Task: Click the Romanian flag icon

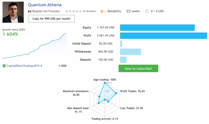Action: click(x=30, y=11)
